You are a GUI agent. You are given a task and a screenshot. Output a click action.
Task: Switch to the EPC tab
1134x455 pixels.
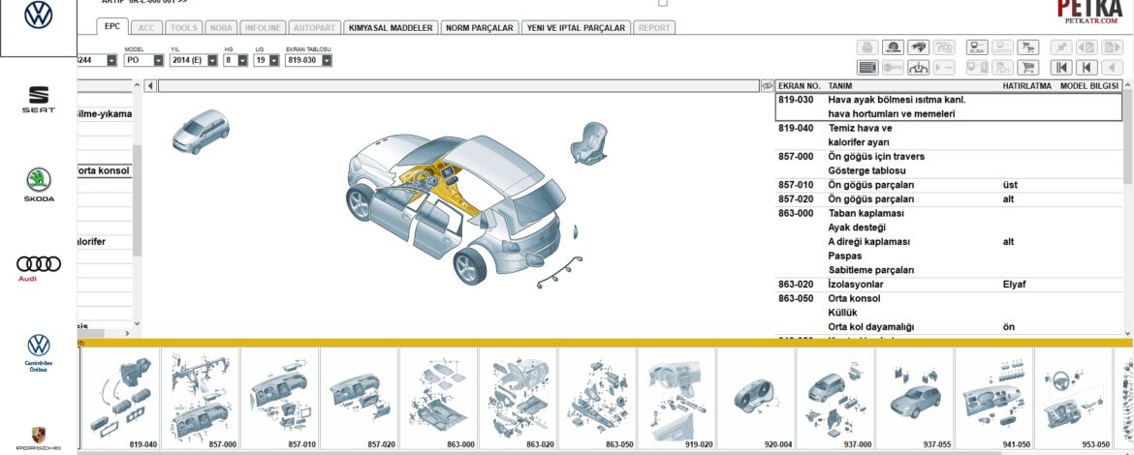click(112, 26)
